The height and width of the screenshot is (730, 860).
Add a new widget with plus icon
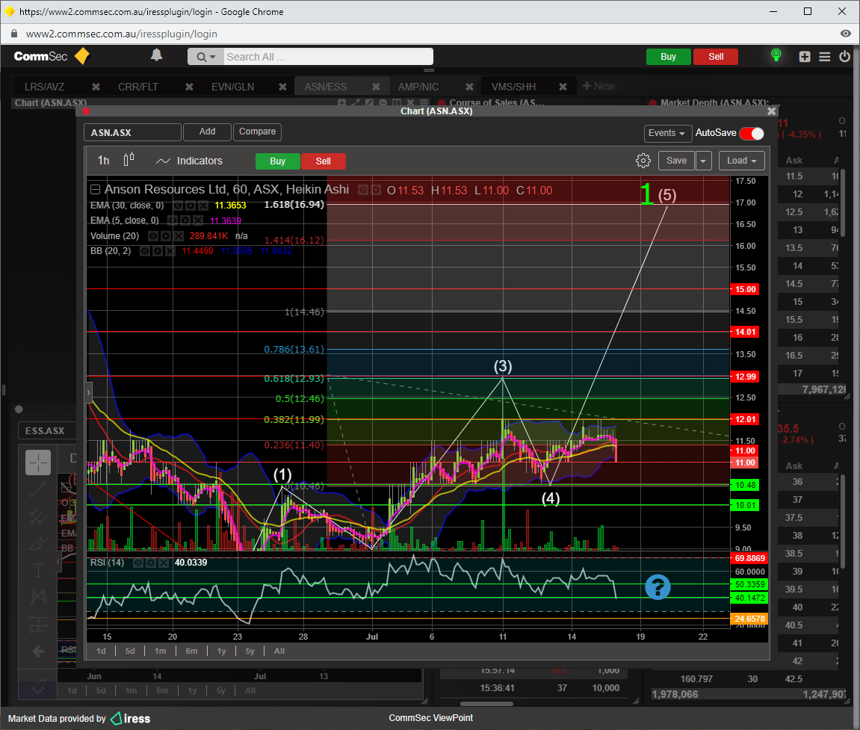point(805,57)
